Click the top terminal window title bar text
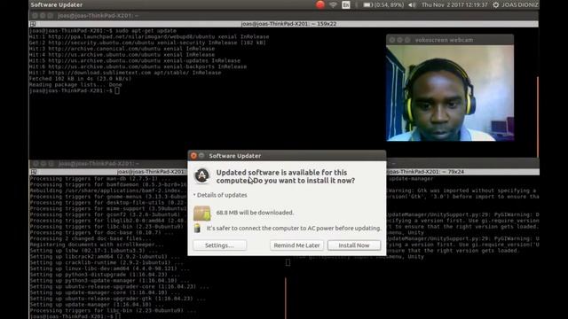The height and width of the screenshot is (319, 568). 98,16
